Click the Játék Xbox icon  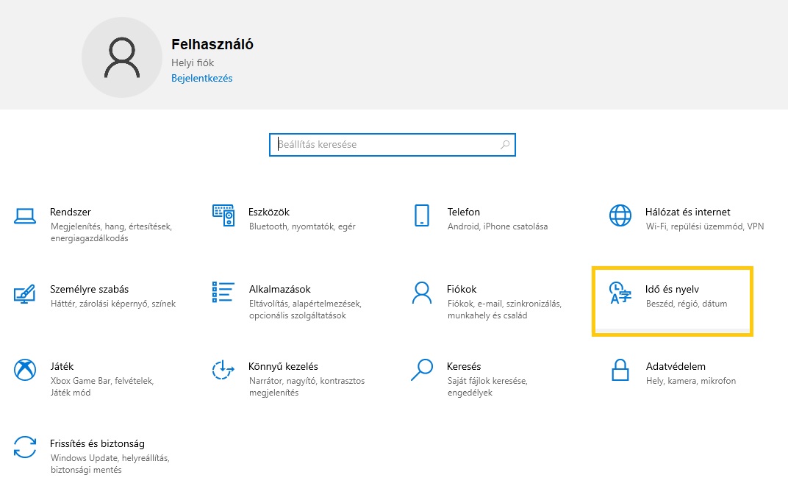coord(25,370)
